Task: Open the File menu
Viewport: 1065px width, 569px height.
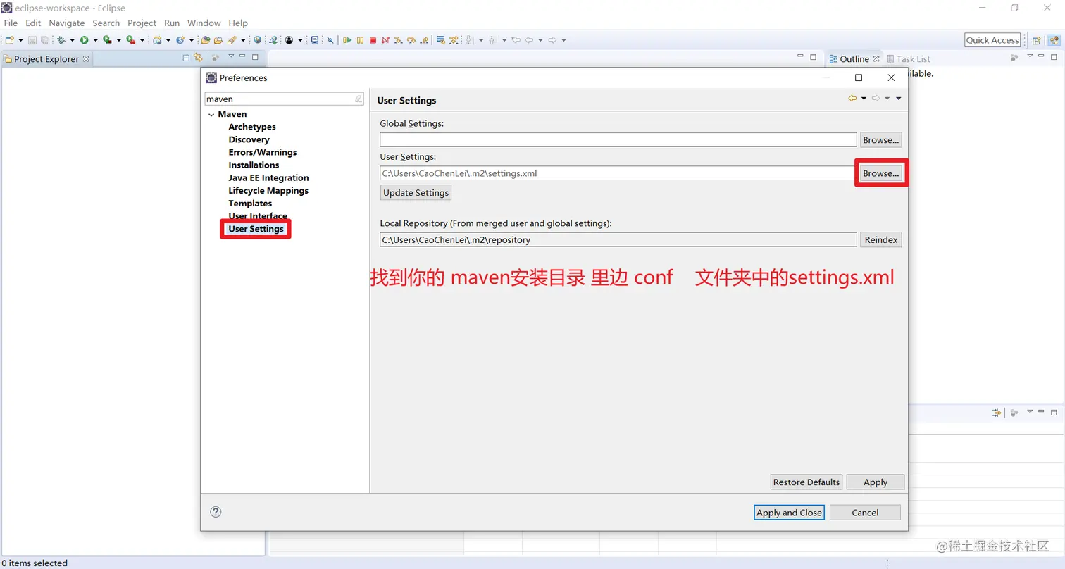Action: coord(11,23)
